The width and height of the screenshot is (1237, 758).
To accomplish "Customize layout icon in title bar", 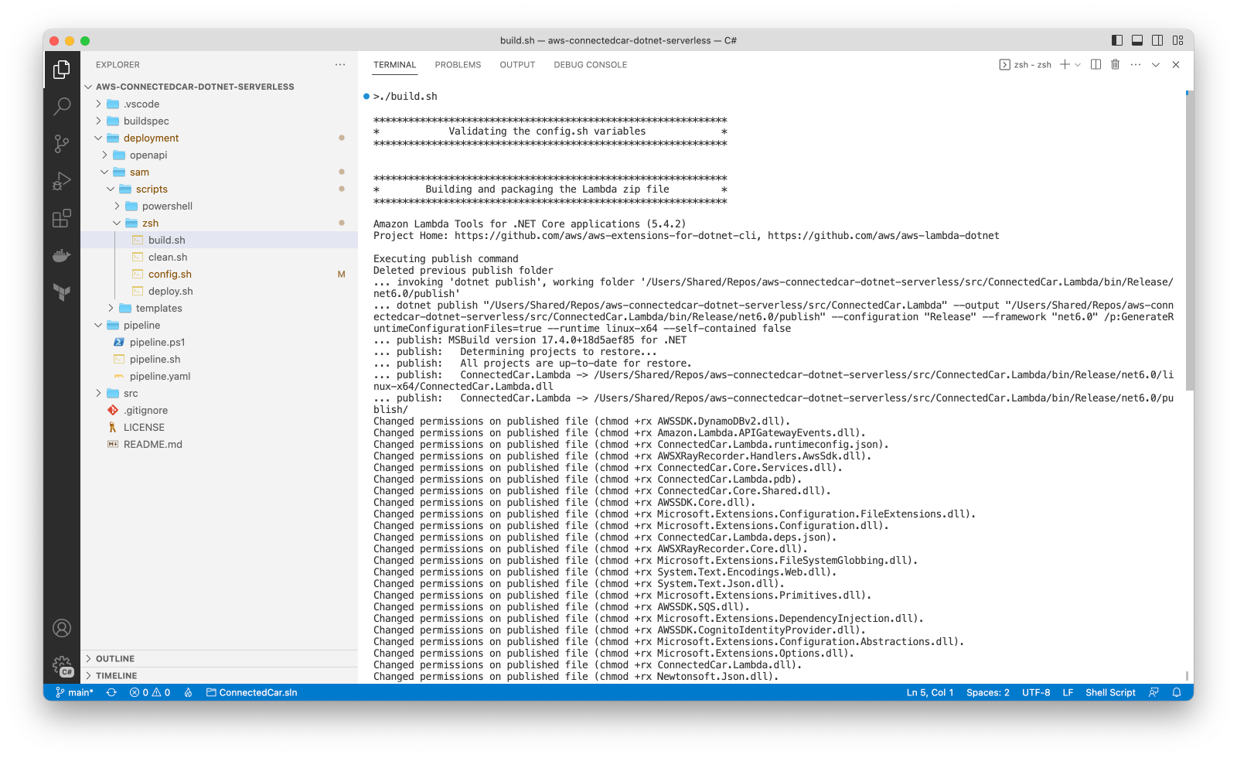I will (x=1177, y=40).
